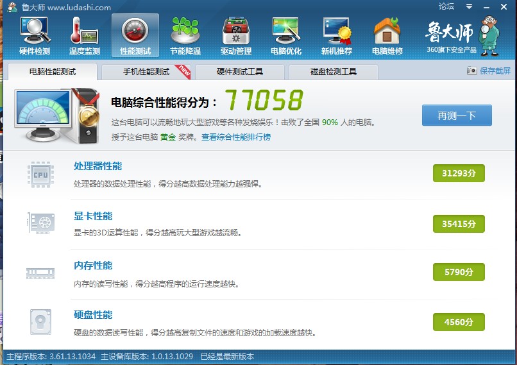Open 硬件检测 hardware detection
Screen dimensions: 517x365
[x=35, y=36]
